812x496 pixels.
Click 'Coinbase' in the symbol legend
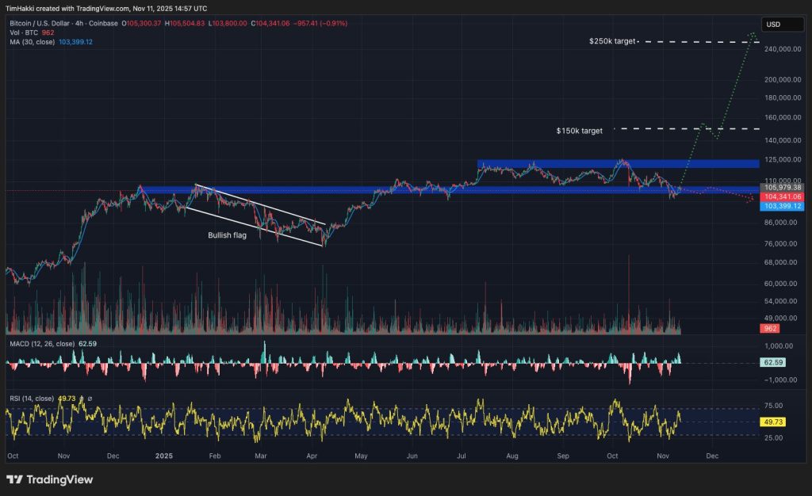click(103, 23)
